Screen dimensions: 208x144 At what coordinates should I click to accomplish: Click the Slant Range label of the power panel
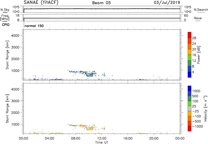pyautogui.click(x=7, y=55)
